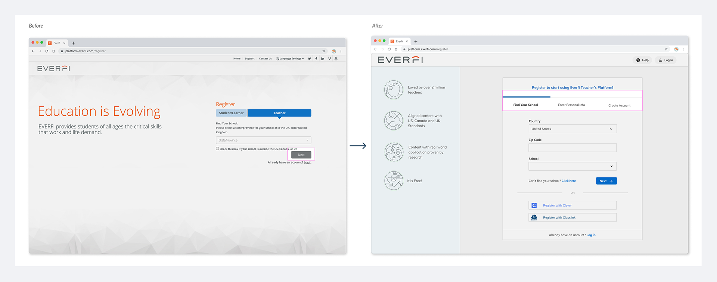Screen dimensions: 717x282
Task: Select Find Your School step tab
Action: coord(525,105)
